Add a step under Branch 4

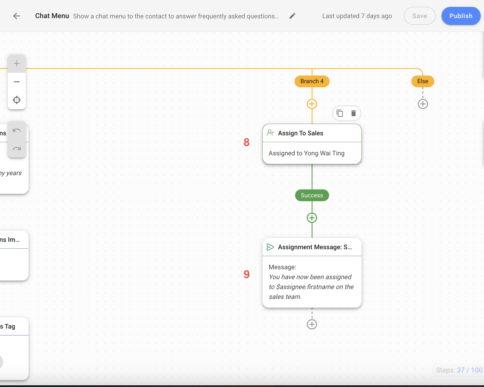point(312,104)
